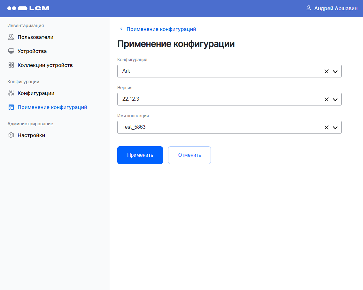Click the Коллекции устройств grid icon
Image resolution: width=363 pixels, height=290 pixels.
11,65
